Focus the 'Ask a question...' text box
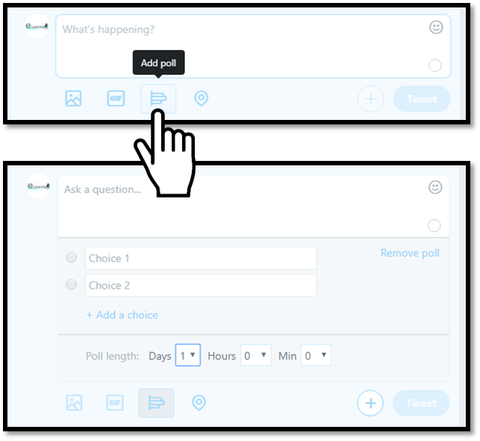Image resolution: width=480 pixels, height=441 pixels. [x=254, y=206]
